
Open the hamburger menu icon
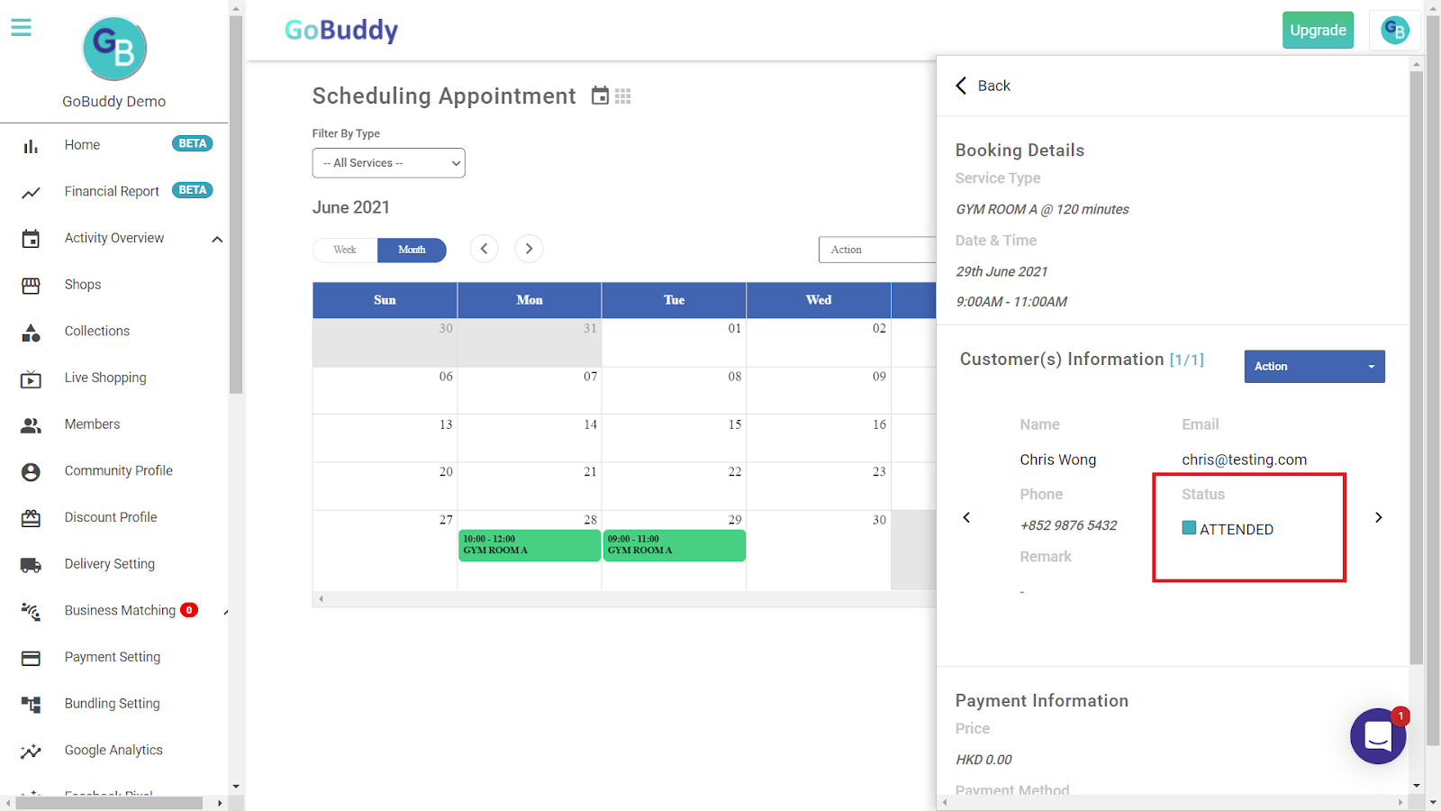21,28
